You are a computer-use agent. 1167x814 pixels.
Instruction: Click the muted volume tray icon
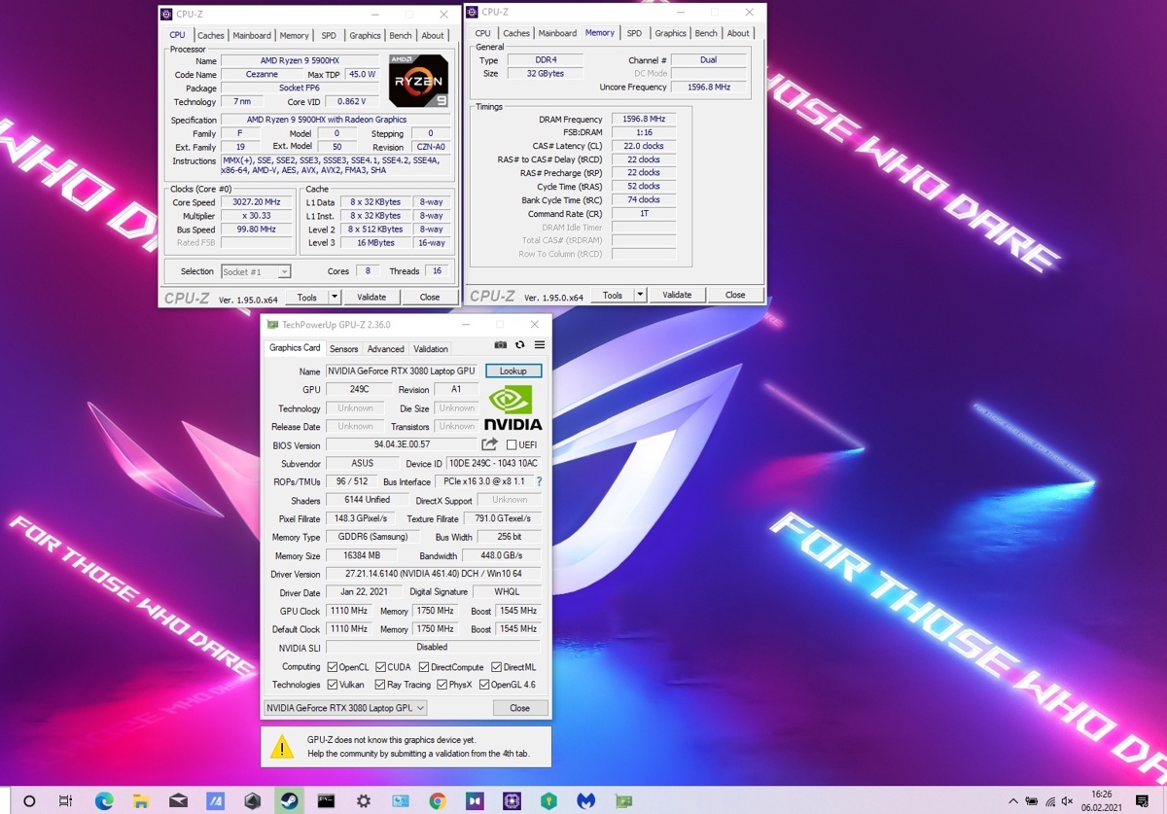(1068, 802)
